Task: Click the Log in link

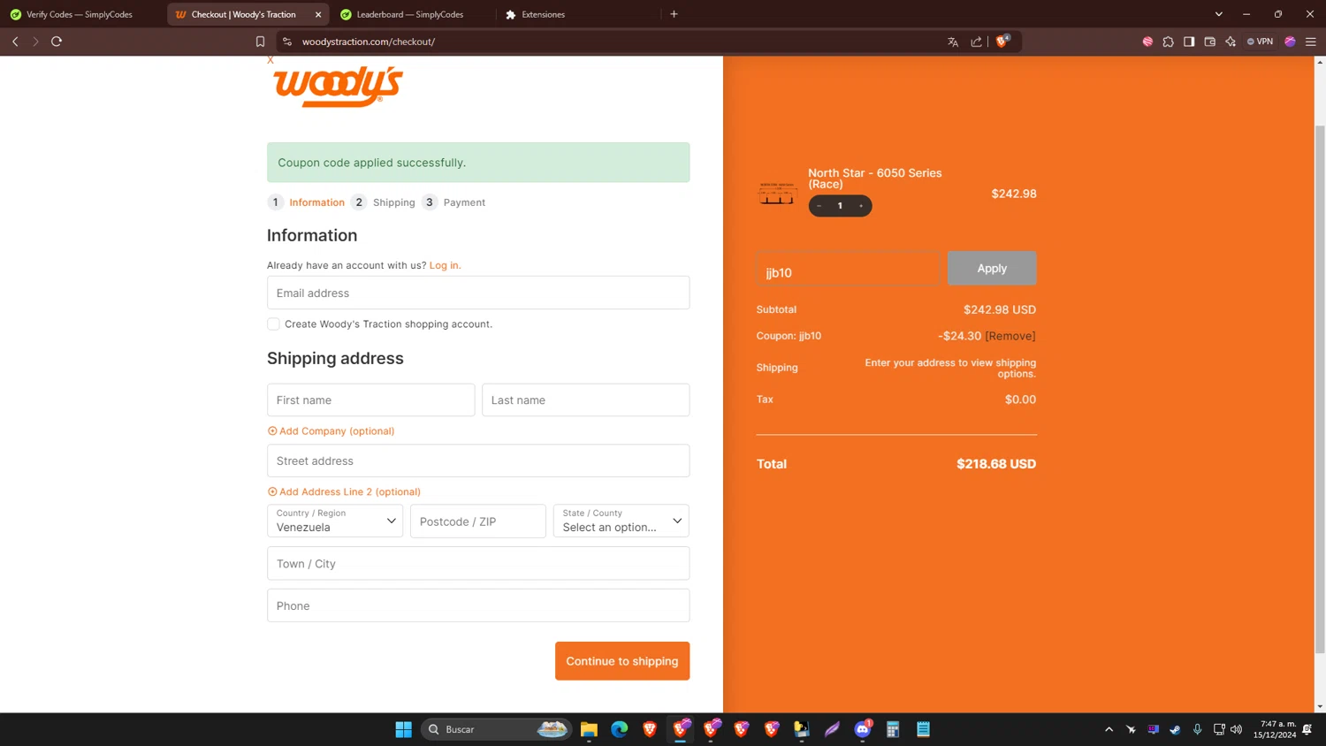Action: pos(445,265)
